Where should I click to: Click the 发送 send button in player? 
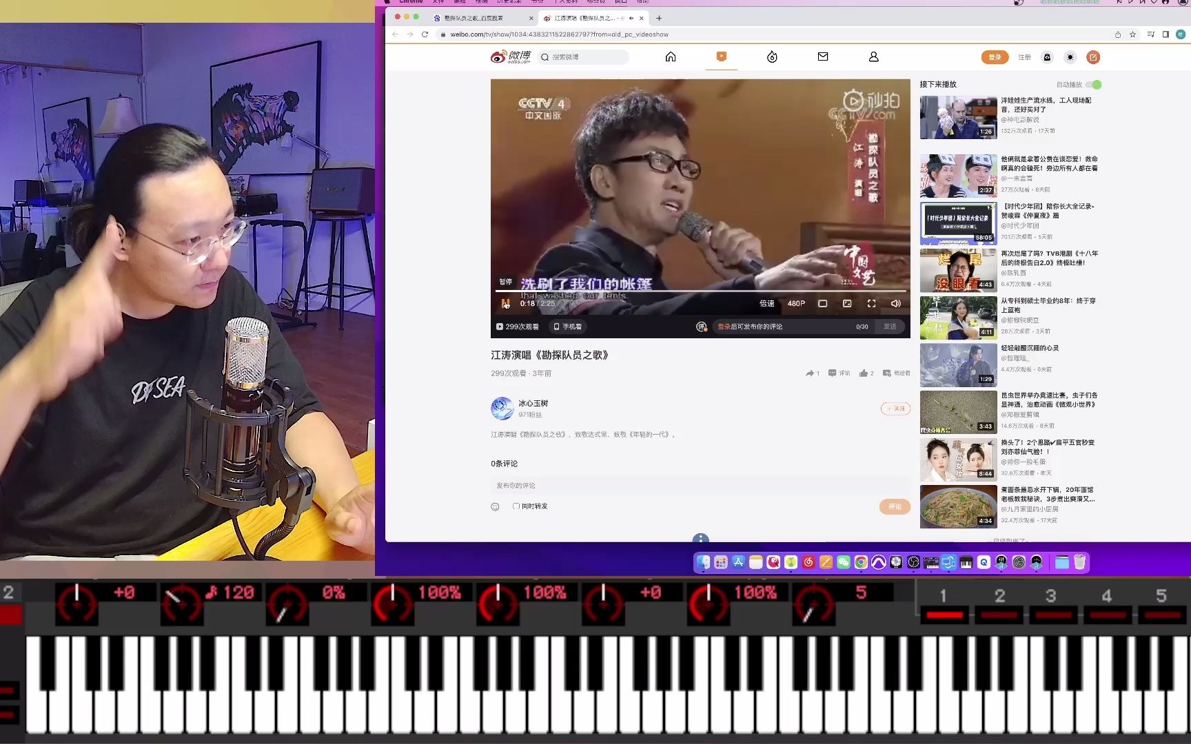coord(890,327)
